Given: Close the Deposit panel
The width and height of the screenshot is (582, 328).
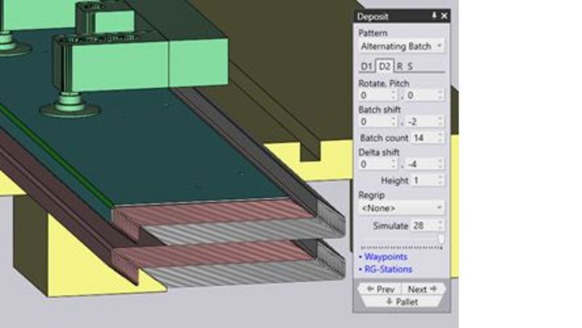Looking at the screenshot, I should [x=445, y=15].
